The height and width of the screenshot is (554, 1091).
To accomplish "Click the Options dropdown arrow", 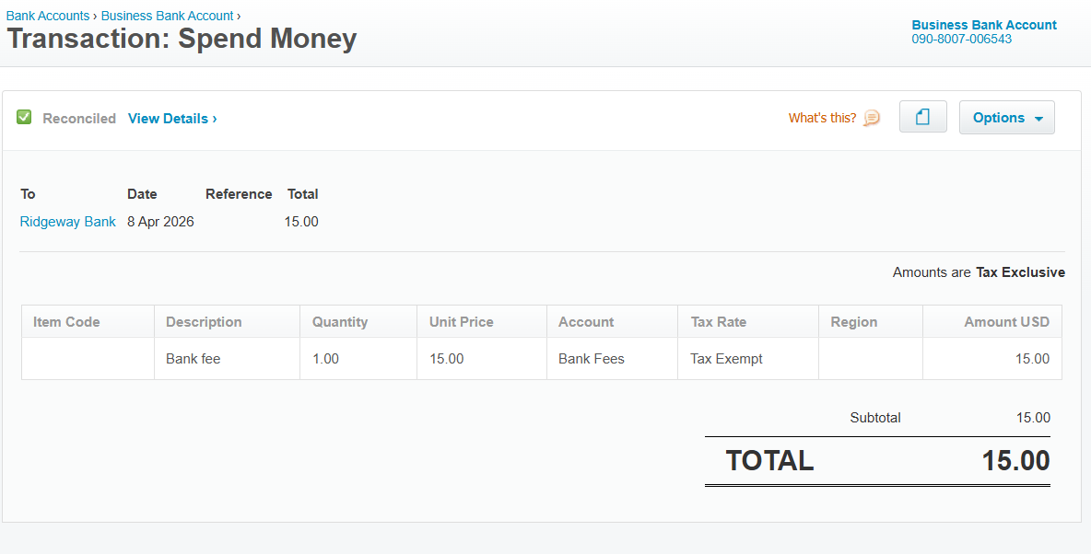I will [1038, 119].
